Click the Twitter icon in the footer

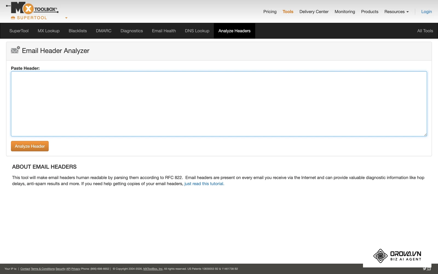tap(425, 269)
